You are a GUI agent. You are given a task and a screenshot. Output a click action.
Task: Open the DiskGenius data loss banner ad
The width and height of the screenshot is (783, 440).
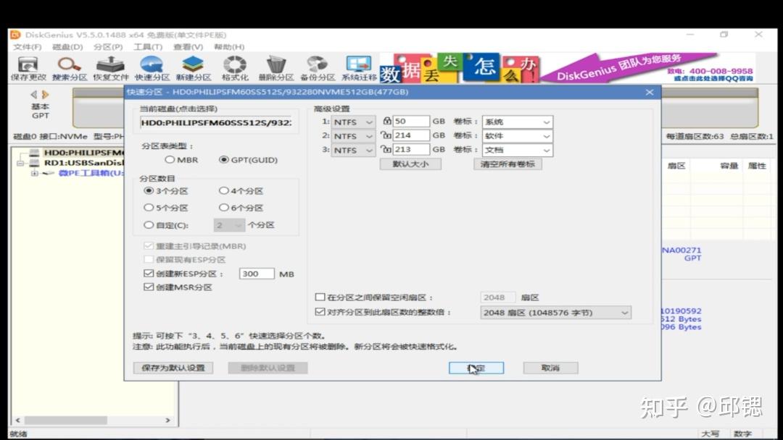(567, 68)
